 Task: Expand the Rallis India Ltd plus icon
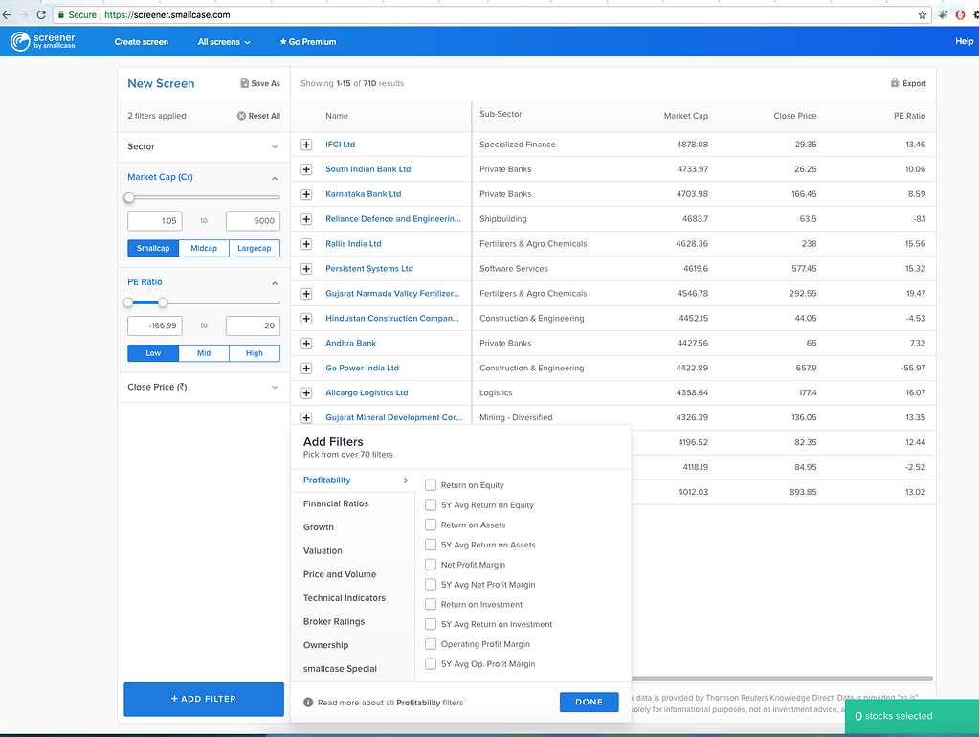pos(306,244)
